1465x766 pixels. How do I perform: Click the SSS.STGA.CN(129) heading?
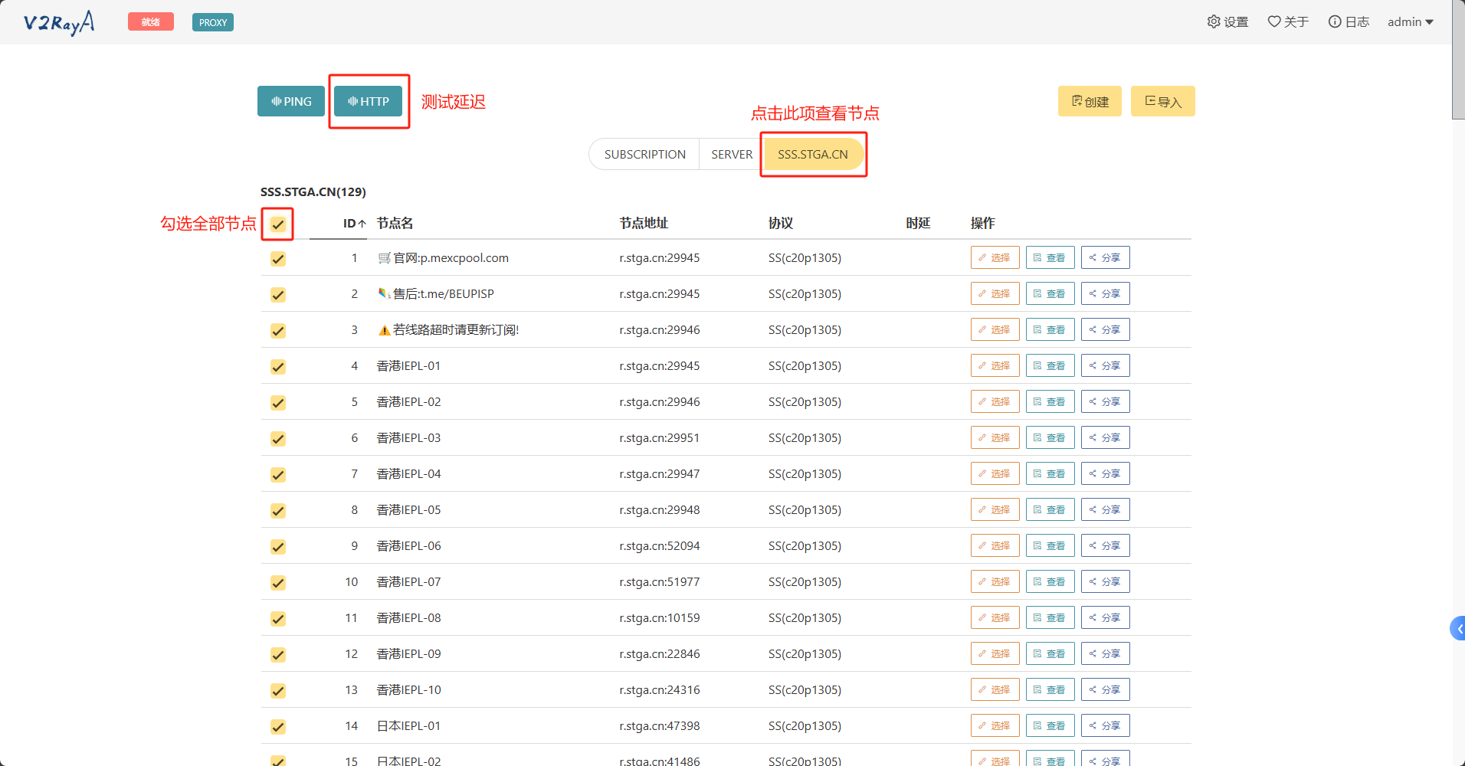313,191
